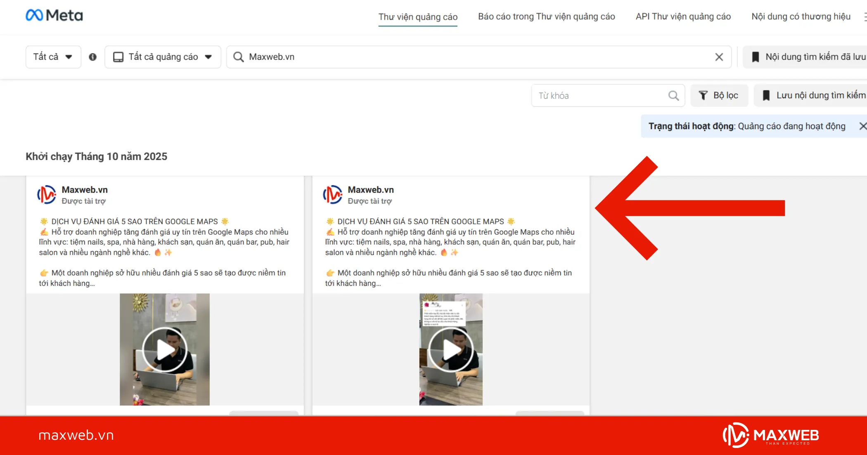Expand the Tất cả quảng cáo dropdown
This screenshot has width=867, height=455.
163,57
